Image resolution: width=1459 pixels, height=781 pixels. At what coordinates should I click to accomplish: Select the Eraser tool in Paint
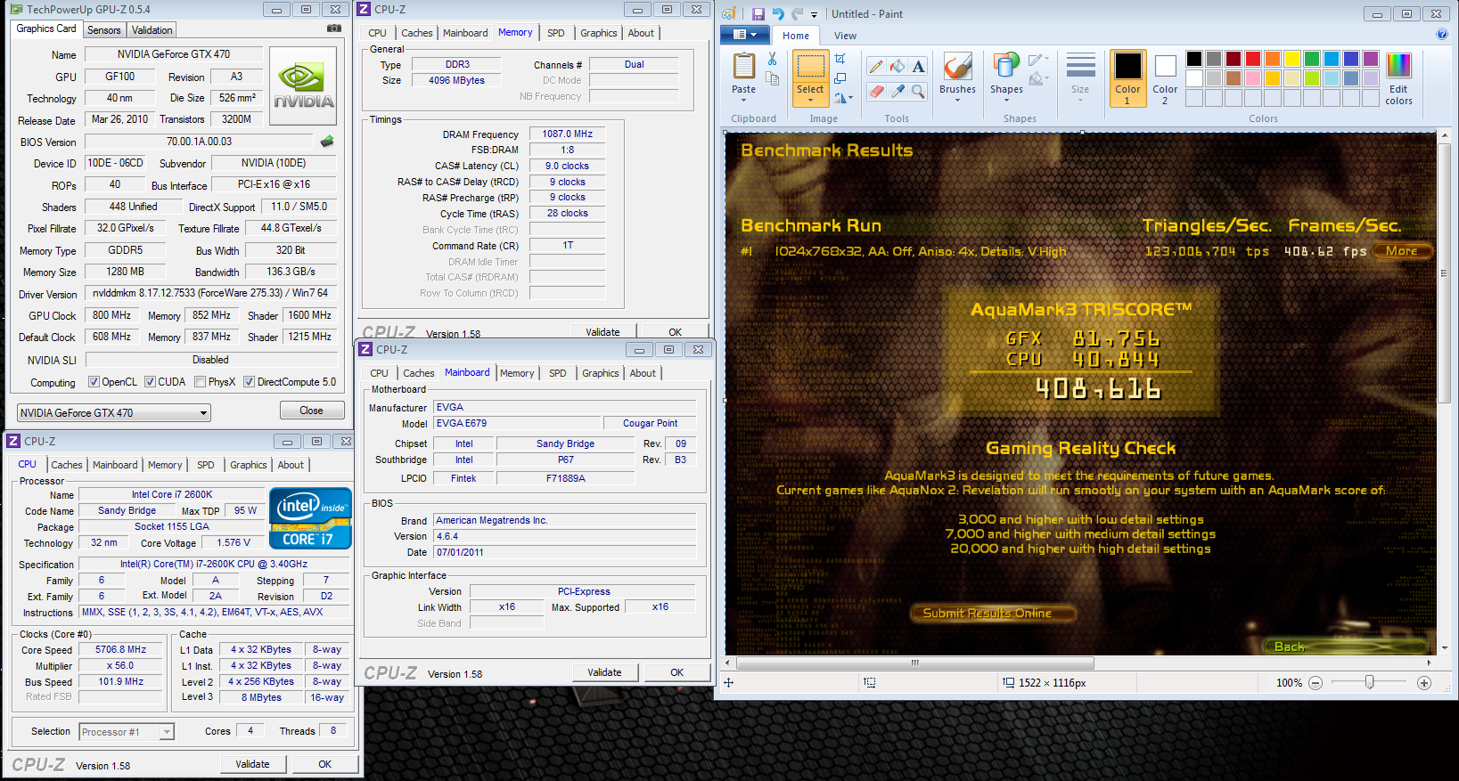pos(876,91)
